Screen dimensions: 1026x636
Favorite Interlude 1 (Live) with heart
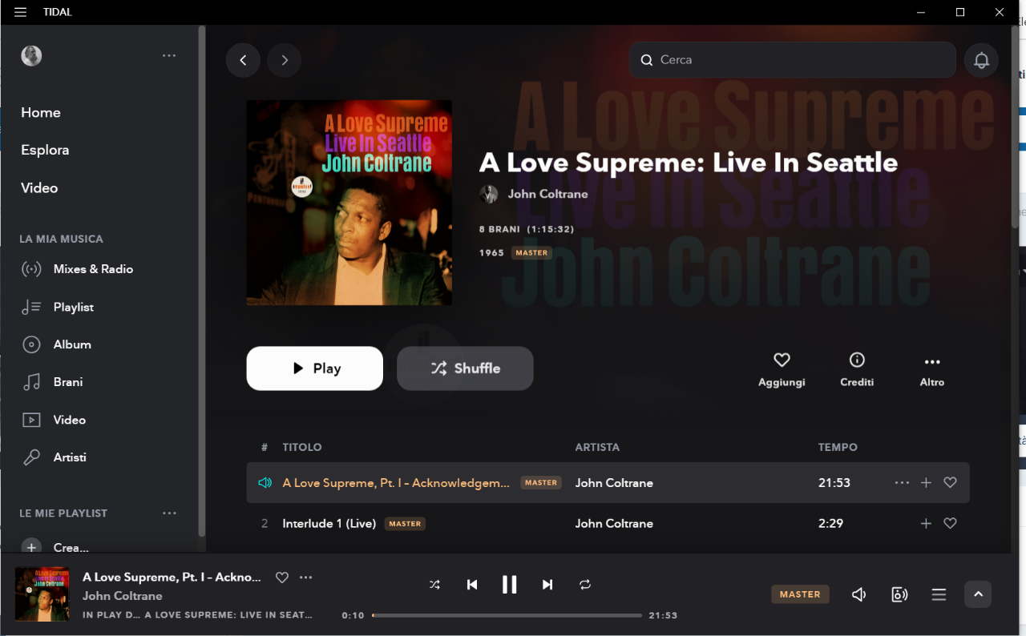[x=950, y=523]
